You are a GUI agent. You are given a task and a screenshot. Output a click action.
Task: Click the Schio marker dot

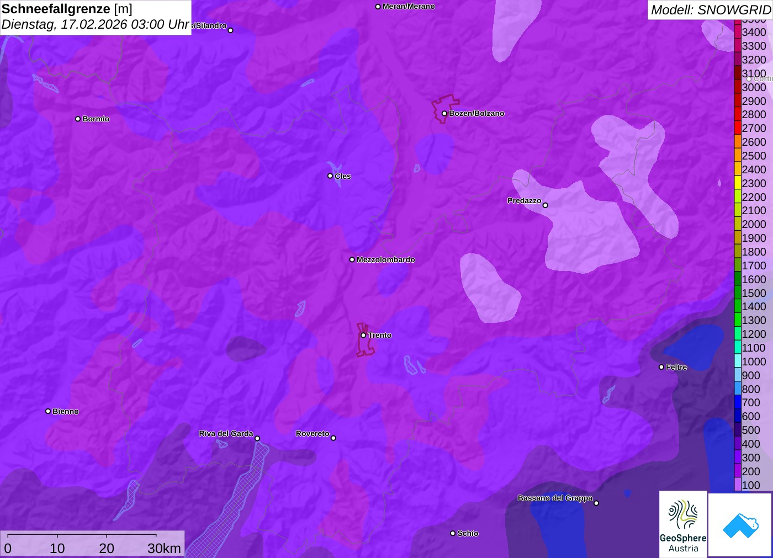[453, 533]
